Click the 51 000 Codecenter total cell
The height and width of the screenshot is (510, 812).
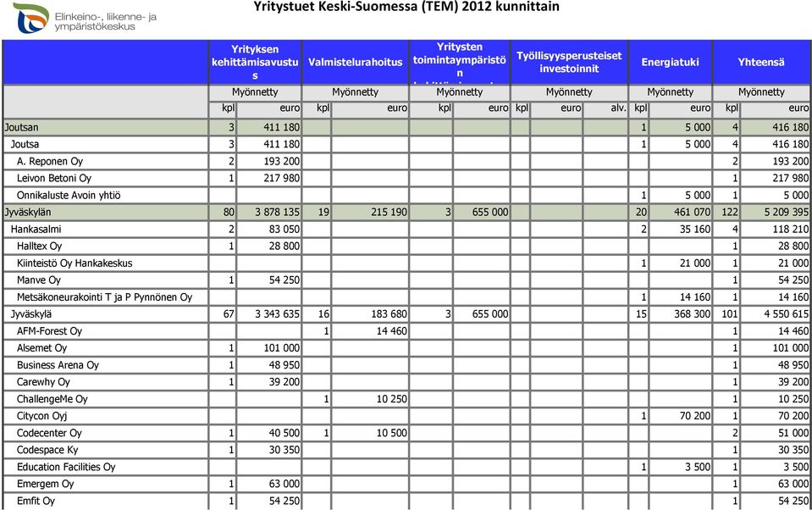coord(776,433)
